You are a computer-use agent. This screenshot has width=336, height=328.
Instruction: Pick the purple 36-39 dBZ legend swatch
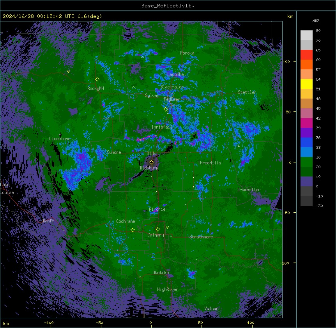[x=306, y=133]
